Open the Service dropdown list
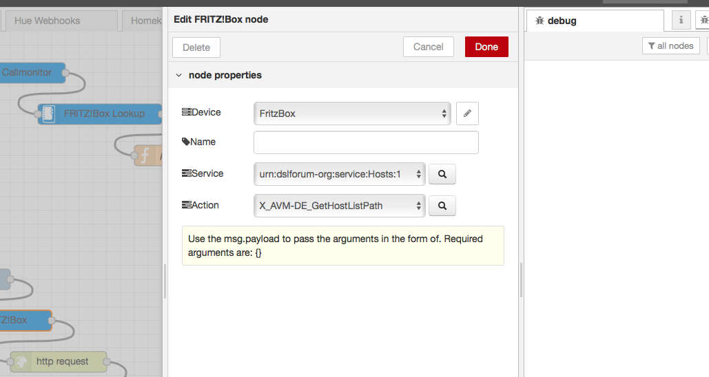This screenshot has width=709, height=377. tap(339, 174)
